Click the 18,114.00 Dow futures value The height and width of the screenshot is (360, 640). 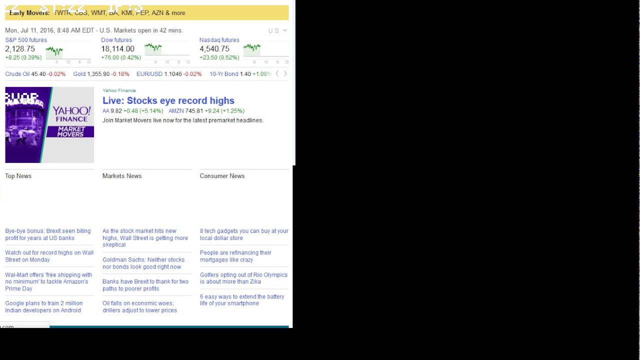(117, 49)
